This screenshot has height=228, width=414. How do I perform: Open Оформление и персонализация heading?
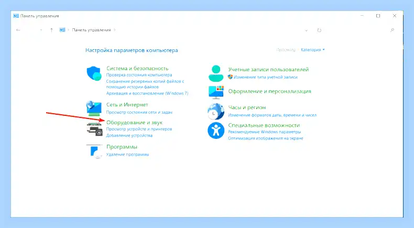pos(270,91)
